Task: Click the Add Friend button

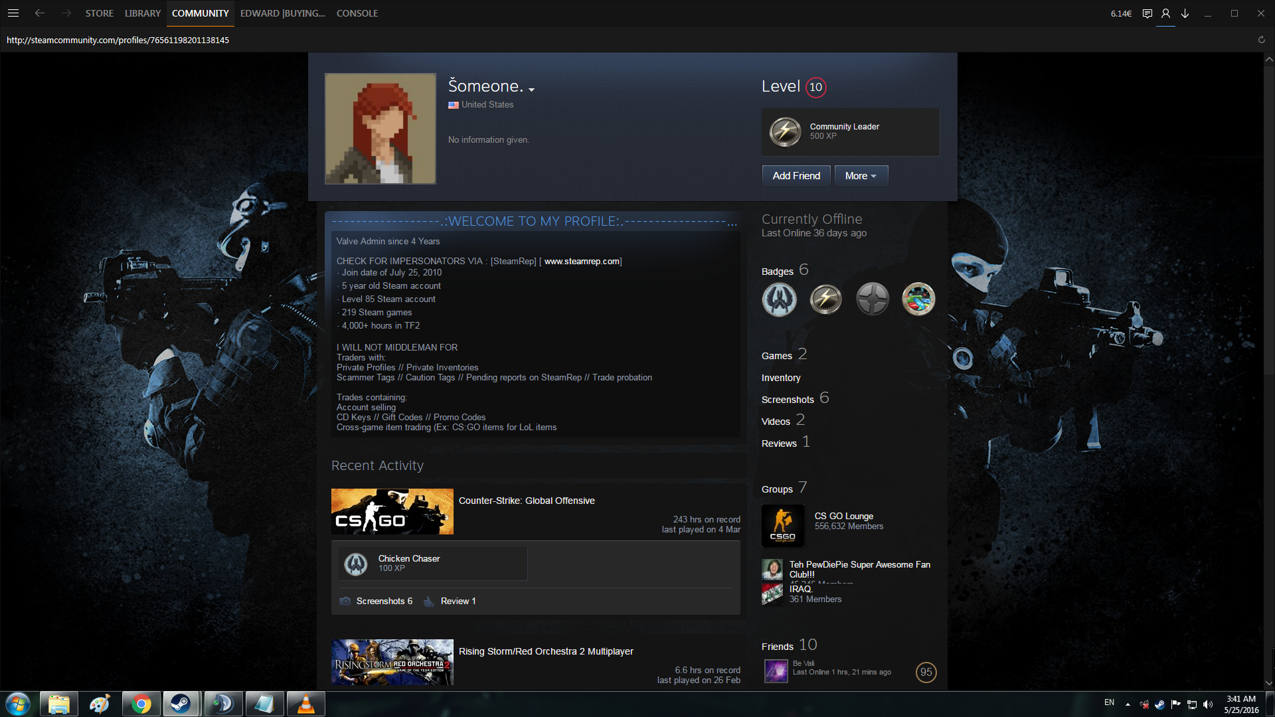Action: point(796,176)
